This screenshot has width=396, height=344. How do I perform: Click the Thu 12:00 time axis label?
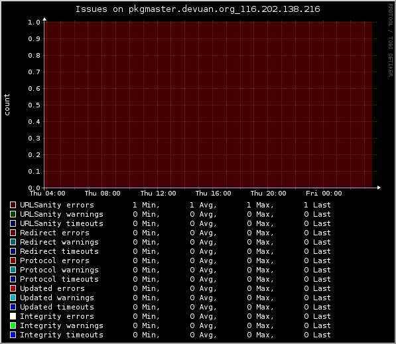(x=158, y=194)
